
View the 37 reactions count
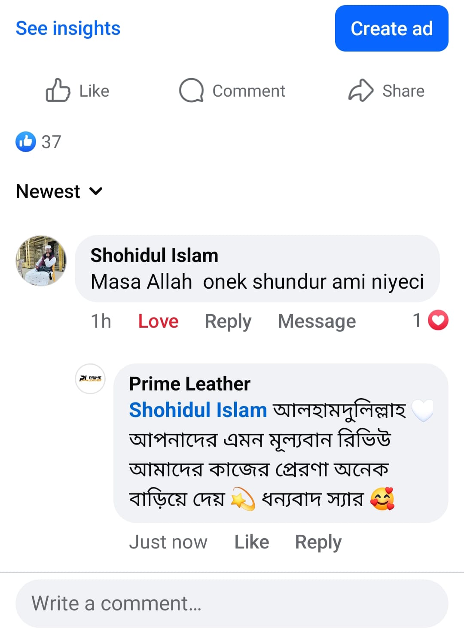coord(51,142)
